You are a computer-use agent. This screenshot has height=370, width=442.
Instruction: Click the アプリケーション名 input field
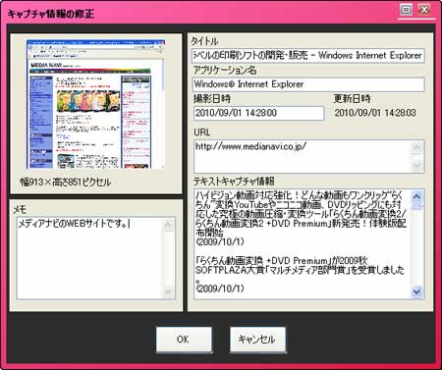(308, 84)
